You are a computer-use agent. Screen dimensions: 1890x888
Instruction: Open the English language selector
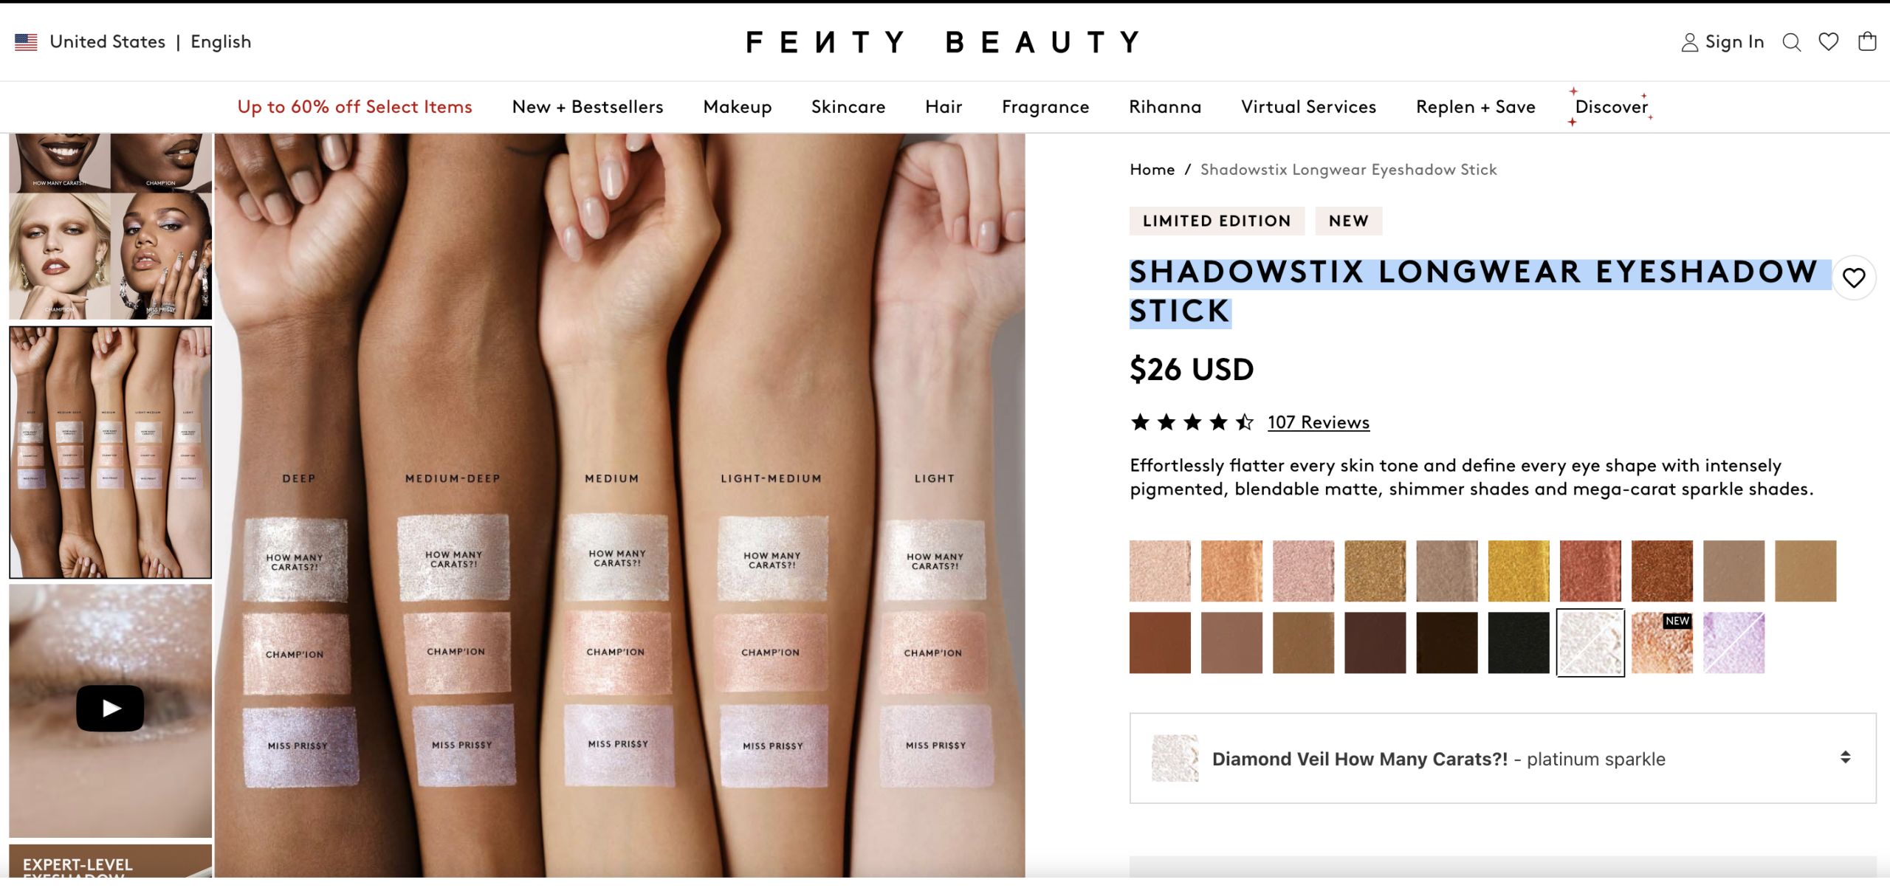(x=221, y=42)
